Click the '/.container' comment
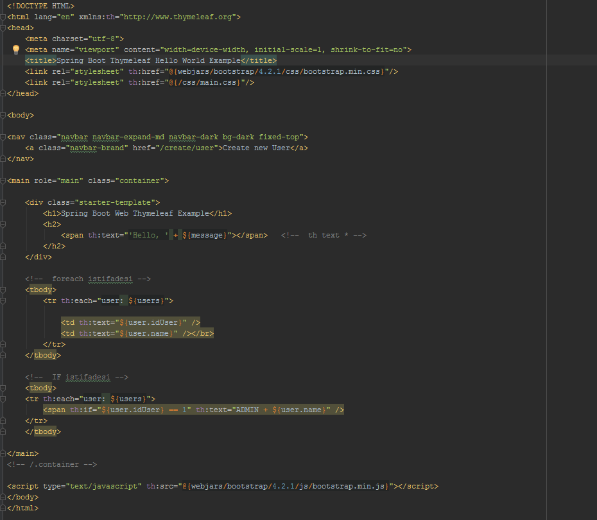597x520 pixels. click(52, 464)
